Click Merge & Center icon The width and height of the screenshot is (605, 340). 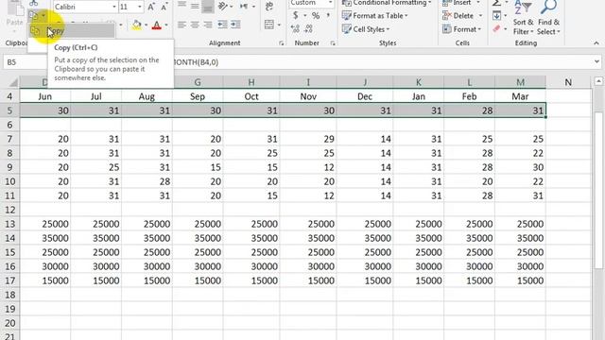pyautogui.click(x=269, y=25)
